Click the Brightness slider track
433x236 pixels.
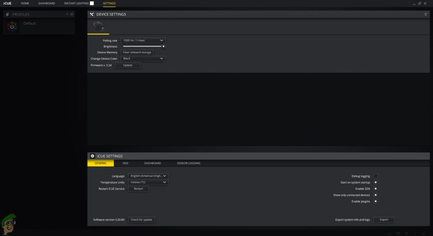[143, 47]
